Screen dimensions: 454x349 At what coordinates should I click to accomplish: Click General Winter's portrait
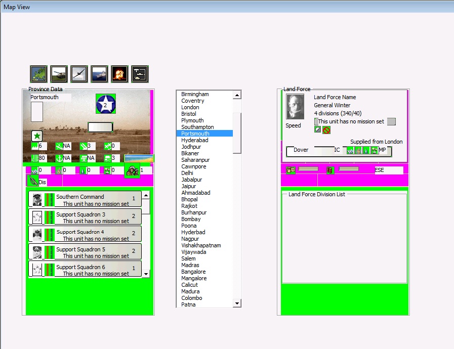click(x=295, y=107)
